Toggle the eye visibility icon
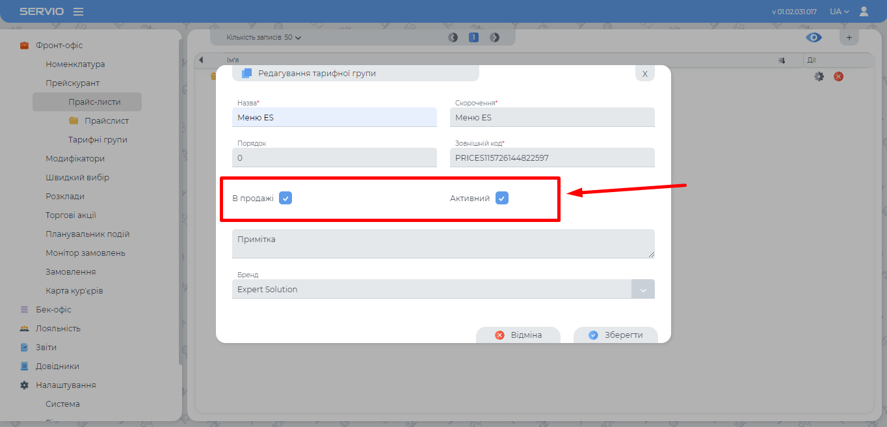The width and height of the screenshot is (887, 427). 814,38
